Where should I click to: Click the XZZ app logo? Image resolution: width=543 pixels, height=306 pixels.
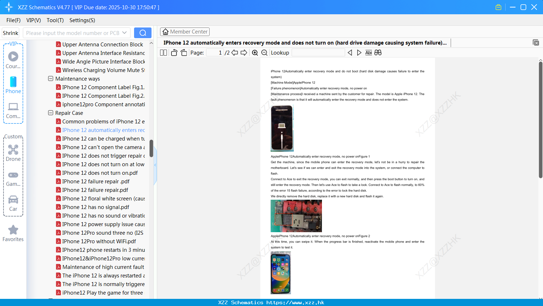pos(9,7)
